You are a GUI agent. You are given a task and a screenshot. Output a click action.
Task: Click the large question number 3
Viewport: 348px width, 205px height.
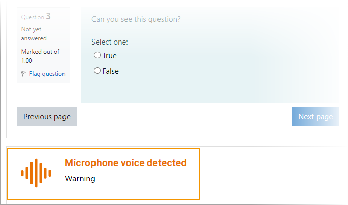(48, 16)
